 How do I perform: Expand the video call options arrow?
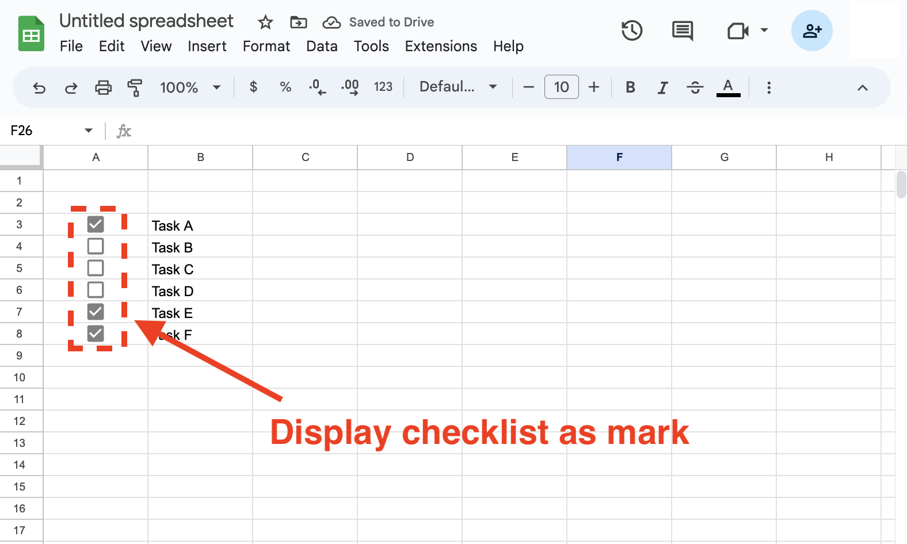click(764, 30)
